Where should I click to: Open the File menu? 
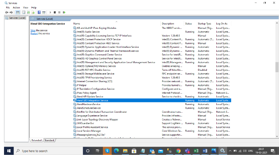point(8,7)
